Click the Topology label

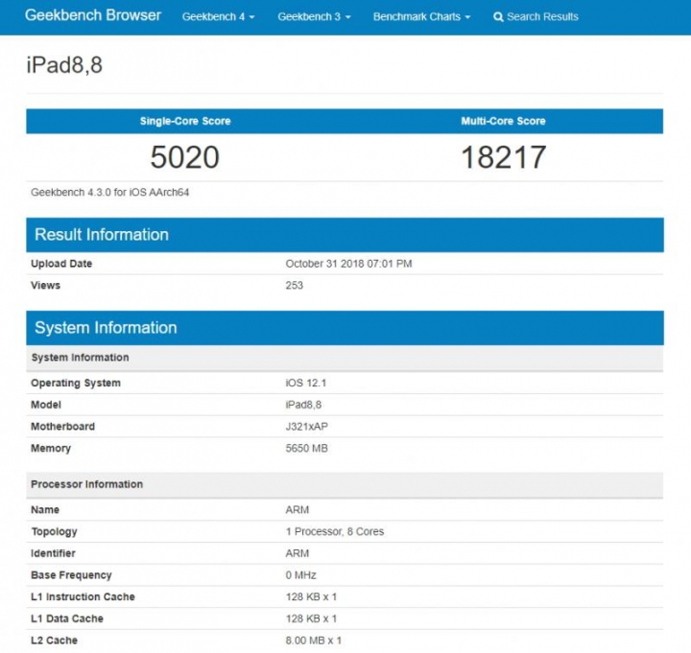[x=54, y=532]
